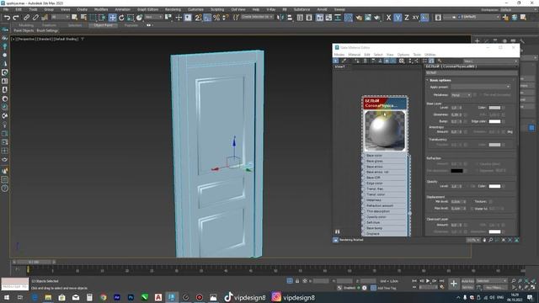Click the Redo arrow in main toolbar
Screen dimensions: 539x303
coord(16,18)
